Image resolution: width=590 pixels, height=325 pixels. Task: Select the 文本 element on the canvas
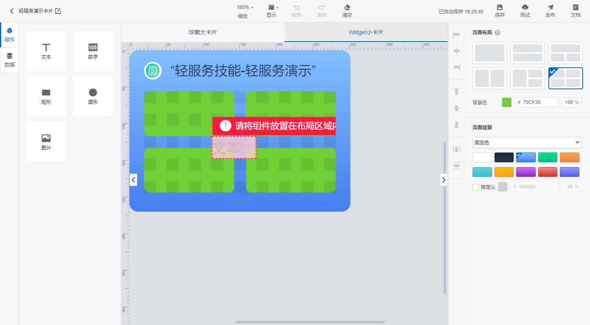pos(234,147)
